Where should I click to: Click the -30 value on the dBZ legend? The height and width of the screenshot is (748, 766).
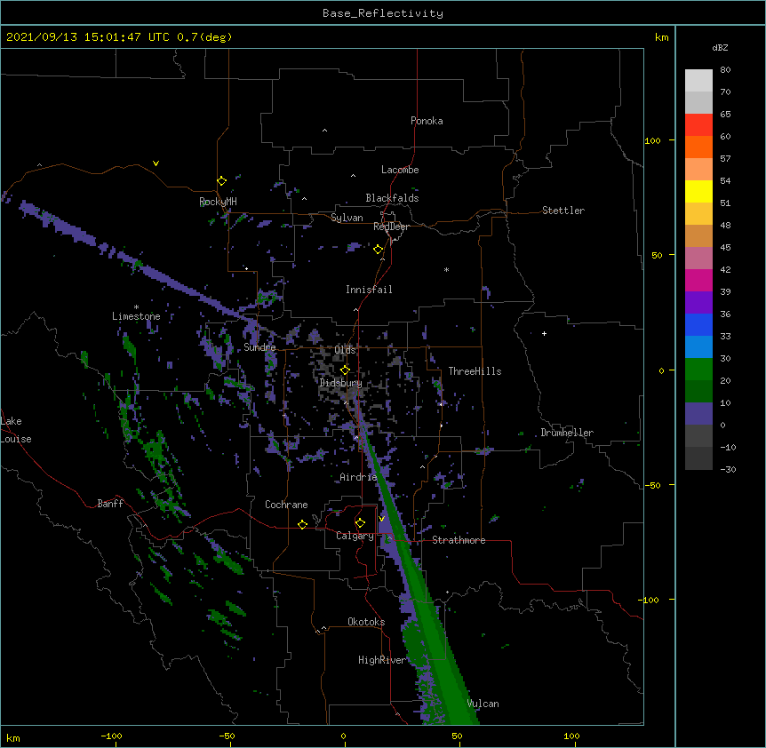coord(728,469)
